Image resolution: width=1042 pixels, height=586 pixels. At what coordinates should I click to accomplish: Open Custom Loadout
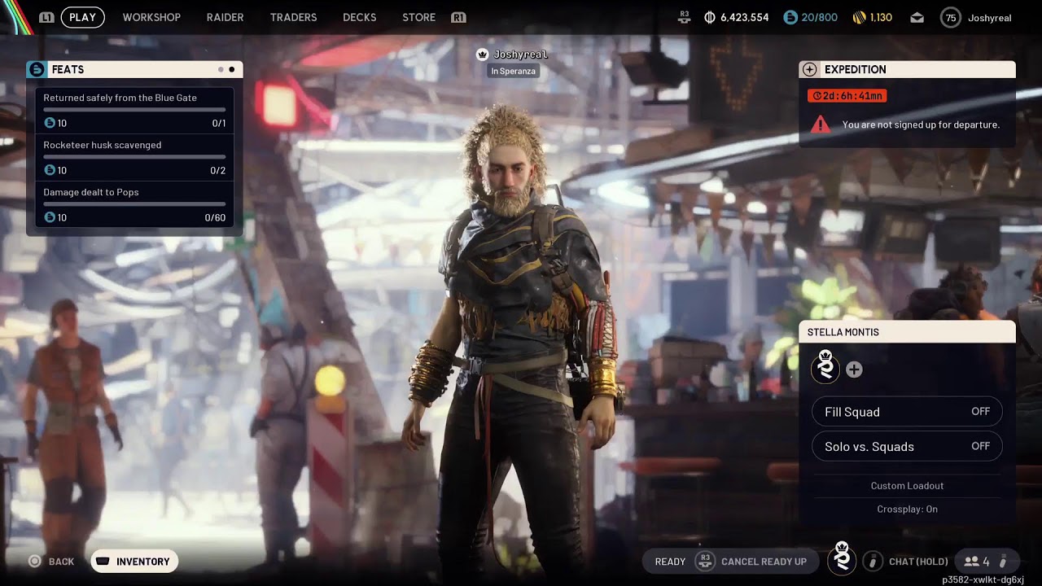907,486
